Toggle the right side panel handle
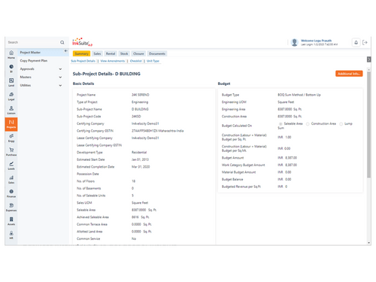The height and width of the screenshot is (282, 376). [368, 59]
